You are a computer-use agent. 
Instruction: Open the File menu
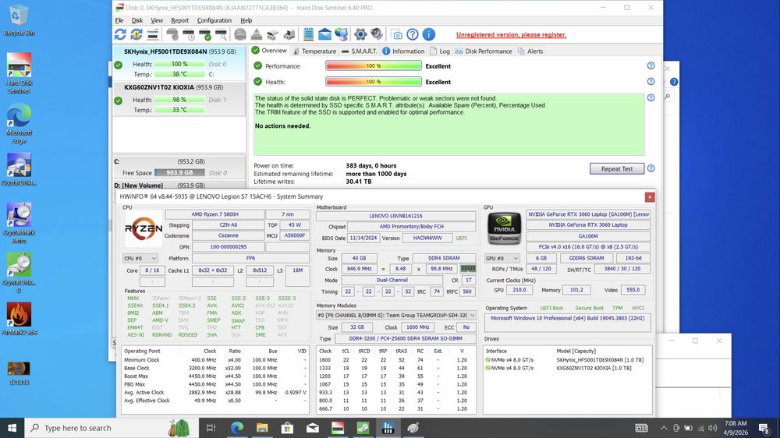pyautogui.click(x=119, y=20)
